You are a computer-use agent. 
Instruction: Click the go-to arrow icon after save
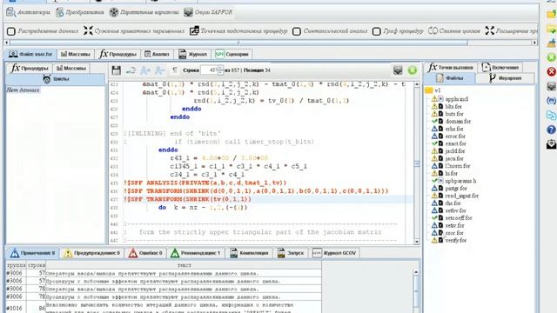[131, 70]
